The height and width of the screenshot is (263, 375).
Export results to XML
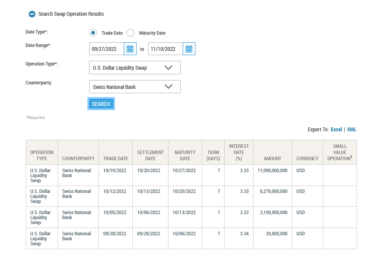point(352,130)
